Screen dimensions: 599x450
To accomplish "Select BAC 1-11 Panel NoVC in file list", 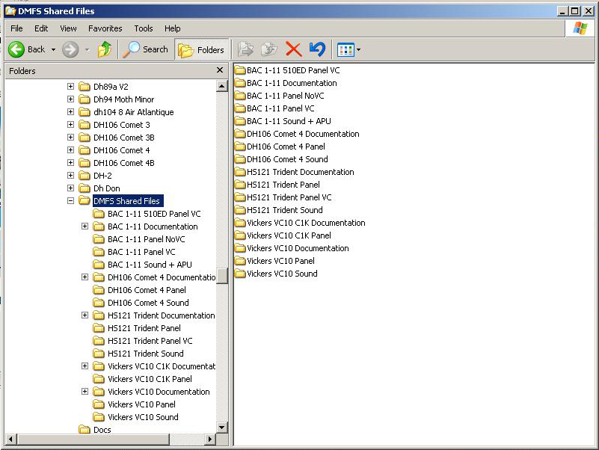I will (285, 96).
